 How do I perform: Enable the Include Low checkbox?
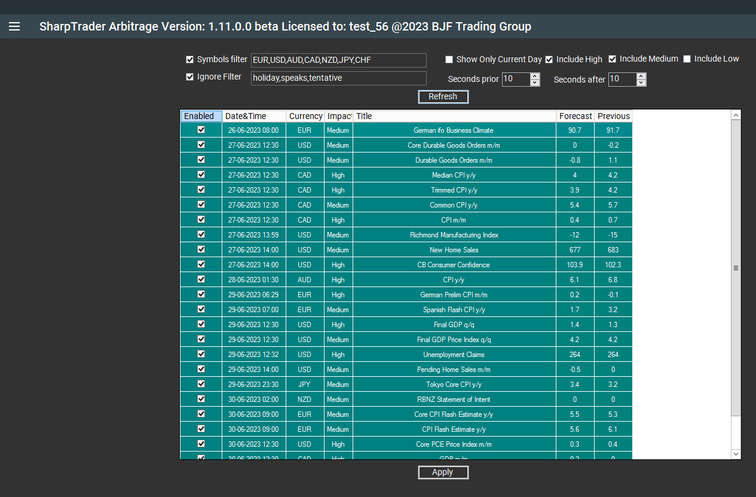[x=687, y=59]
